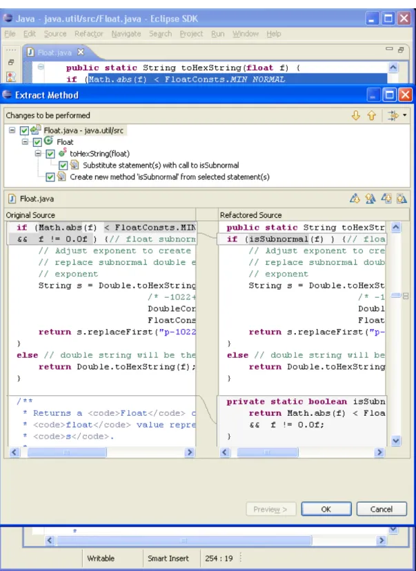Click the 'Smart Insert' status bar entry

click(x=168, y=559)
